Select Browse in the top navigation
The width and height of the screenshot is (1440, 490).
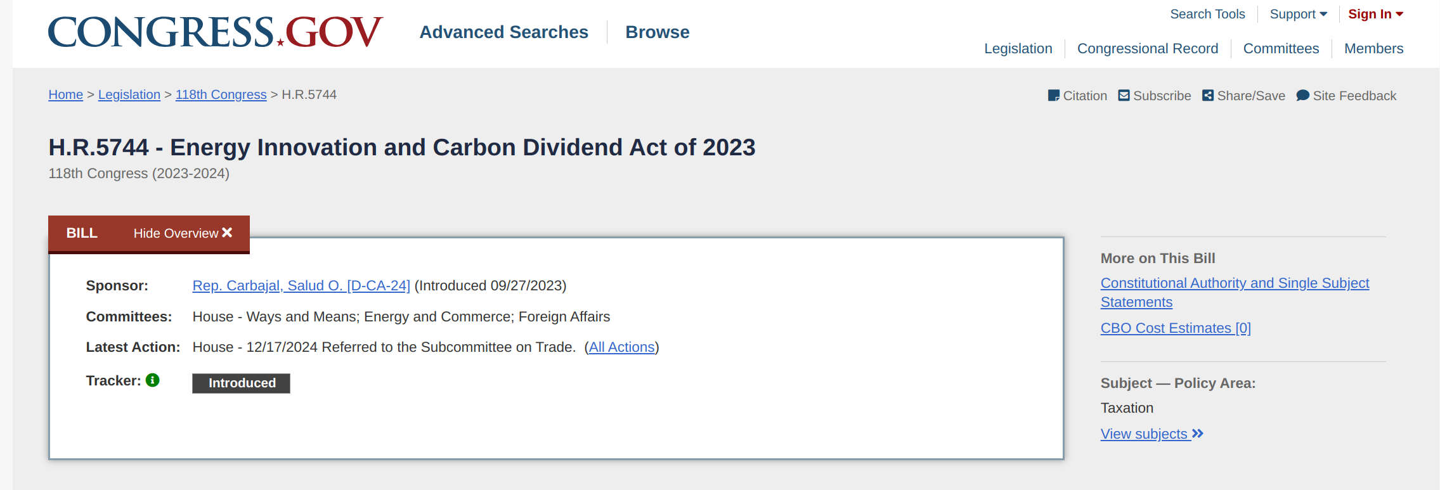pos(657,32)
